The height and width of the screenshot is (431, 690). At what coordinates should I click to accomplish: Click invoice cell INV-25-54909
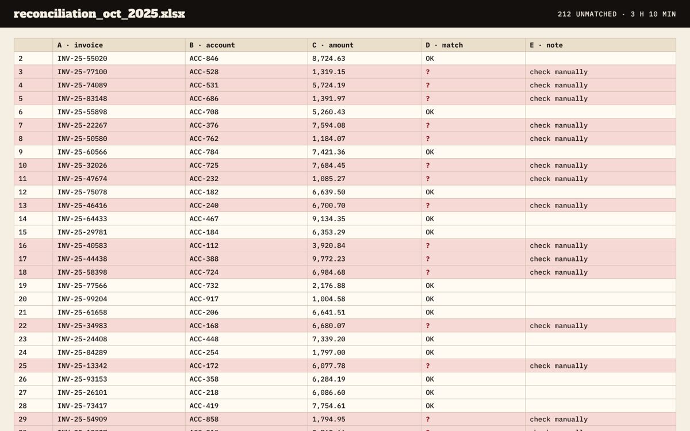119,419
